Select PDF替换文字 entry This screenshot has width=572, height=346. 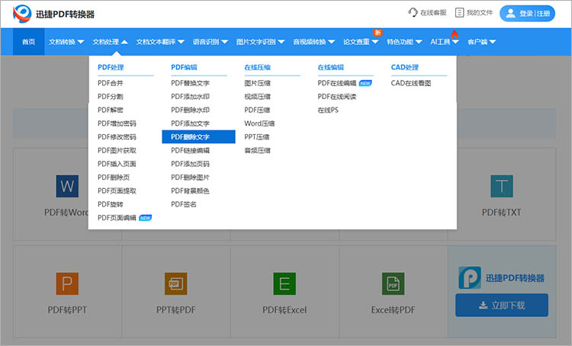[x=190, y=83]
